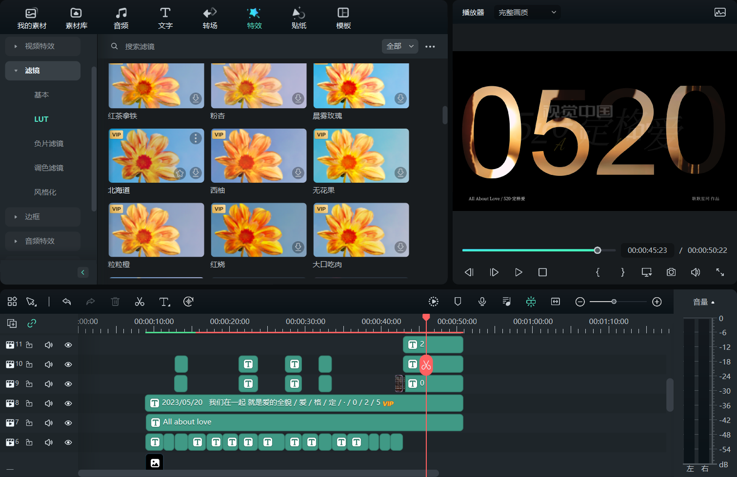Click the preview playback progress slider handle

coord(598,250)
